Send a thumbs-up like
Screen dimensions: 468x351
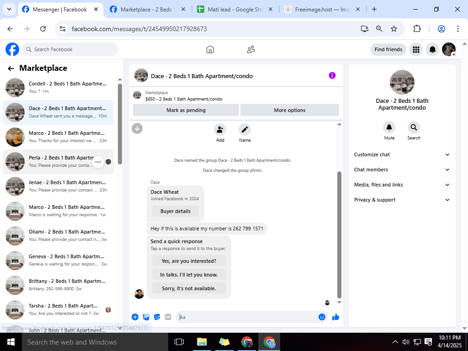335,317
